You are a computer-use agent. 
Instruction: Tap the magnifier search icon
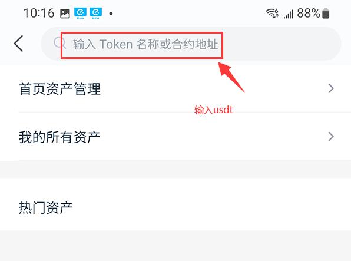[59, 43]
